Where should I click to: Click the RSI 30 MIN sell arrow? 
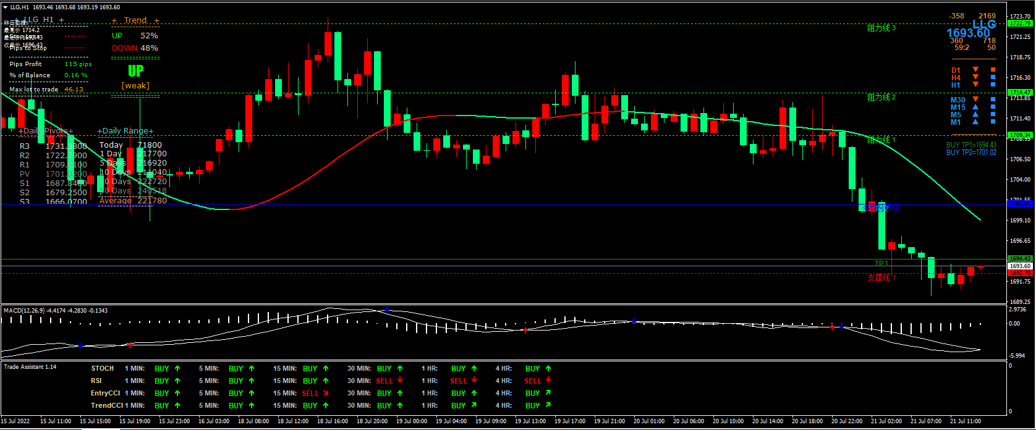(400, 380)
